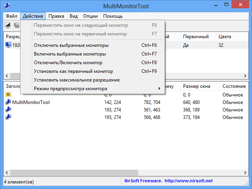The width and height of the screenshot is (252, 189).
Task: Choose Установить как первичный монитор
Action: [x=93, y=71]
